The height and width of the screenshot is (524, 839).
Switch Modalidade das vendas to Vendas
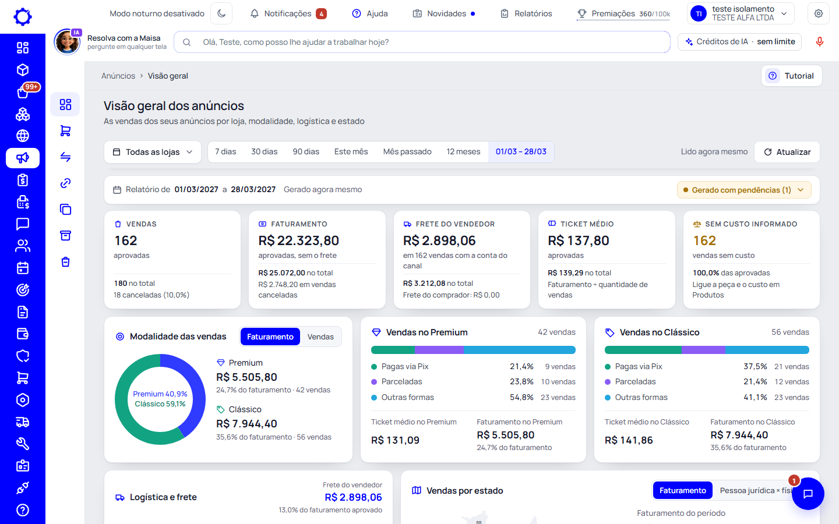pyautogui.click(x=320, y=337)
